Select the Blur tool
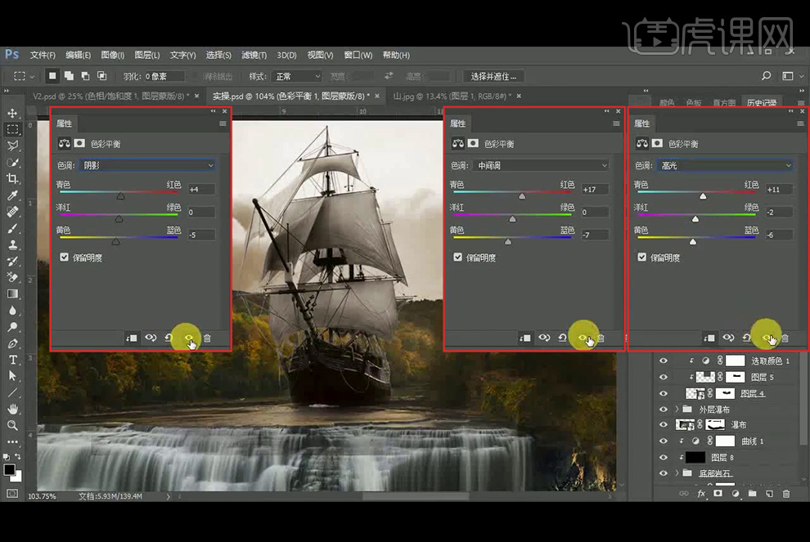 point(12,310)
